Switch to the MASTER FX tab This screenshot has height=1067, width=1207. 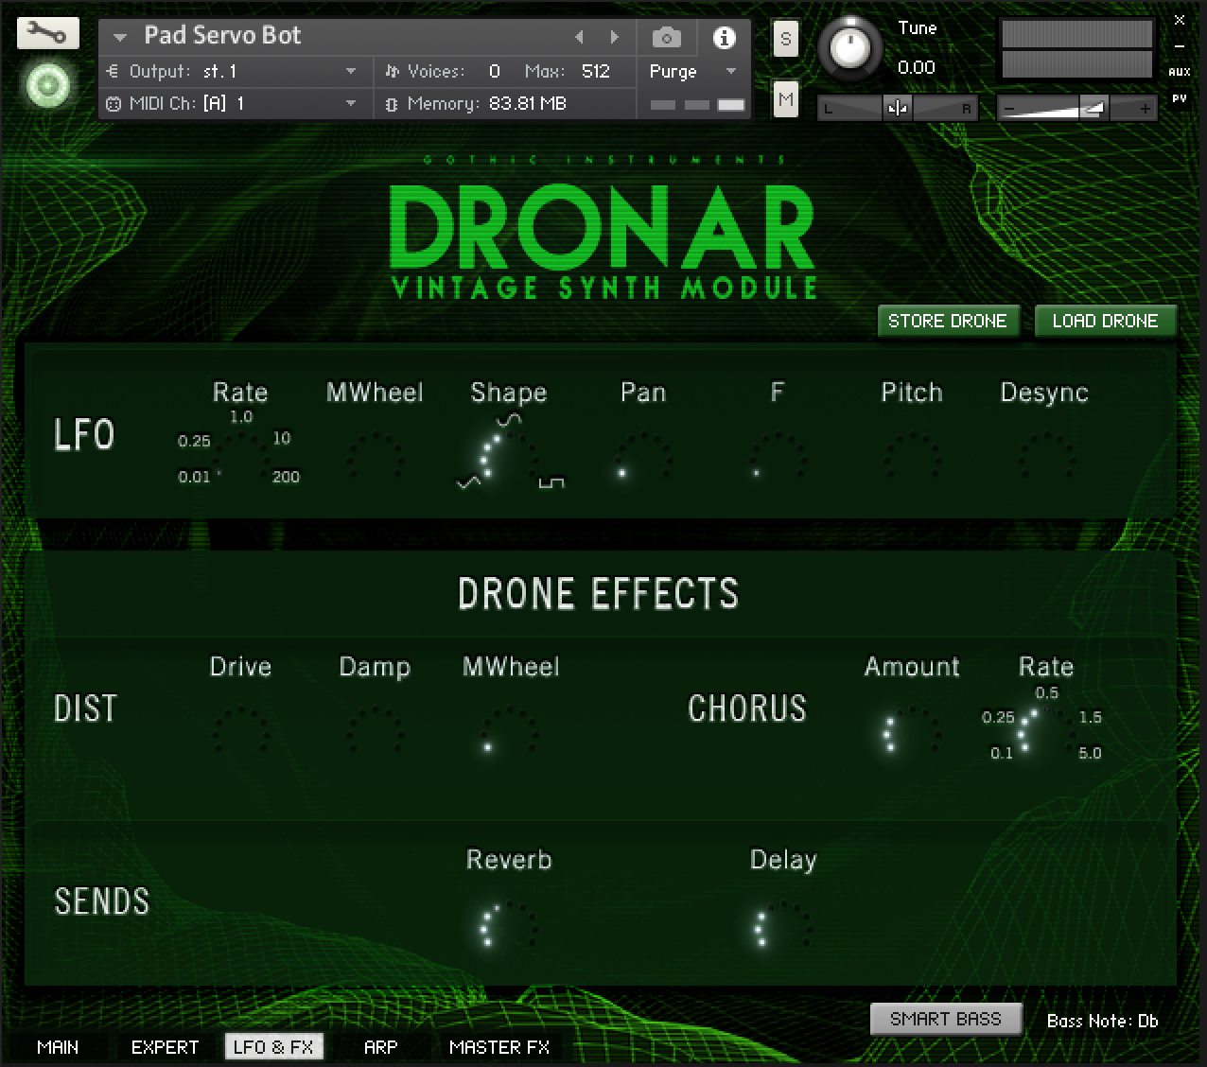pos(499,1047)
